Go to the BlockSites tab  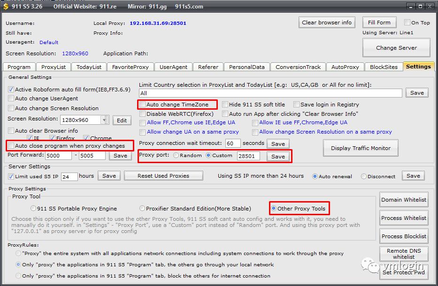(x=384, y=67)
